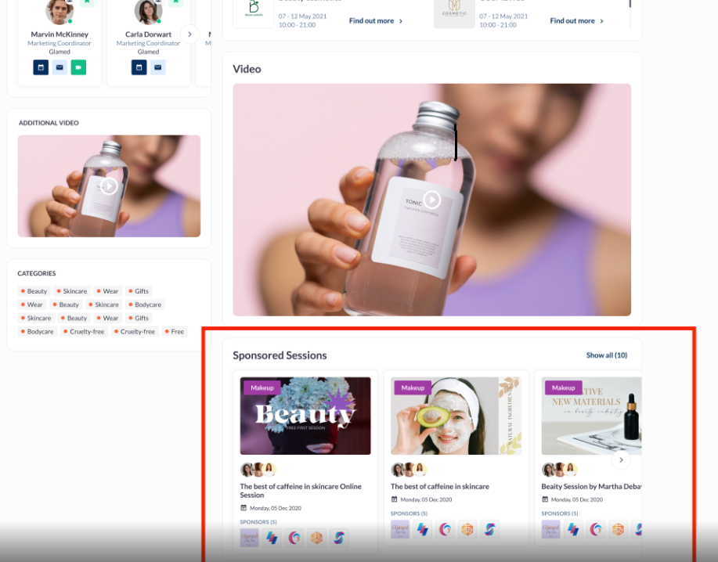Viewport: 718px width, 562px height.
Task: Click blue slashes sponsor logo in avocado mask card
Action: (423, 529)
